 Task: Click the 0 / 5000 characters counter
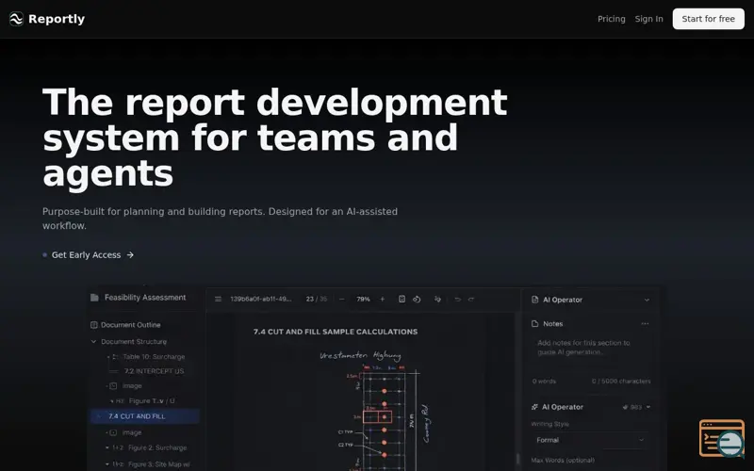[x=621, y=382]
